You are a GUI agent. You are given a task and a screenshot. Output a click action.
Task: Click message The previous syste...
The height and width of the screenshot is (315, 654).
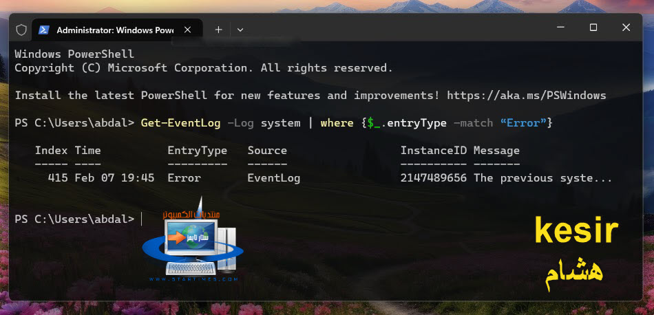pos(542,178)
